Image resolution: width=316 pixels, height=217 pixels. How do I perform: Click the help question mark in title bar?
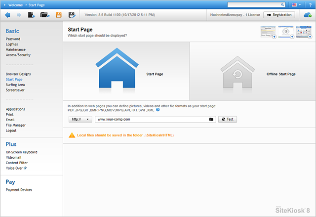310,4
